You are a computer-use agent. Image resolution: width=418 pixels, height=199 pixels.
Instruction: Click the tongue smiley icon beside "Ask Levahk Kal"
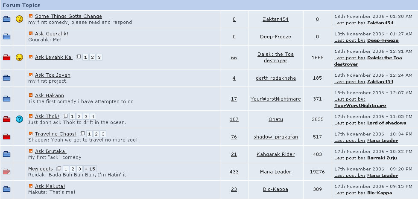click(19, 58)
